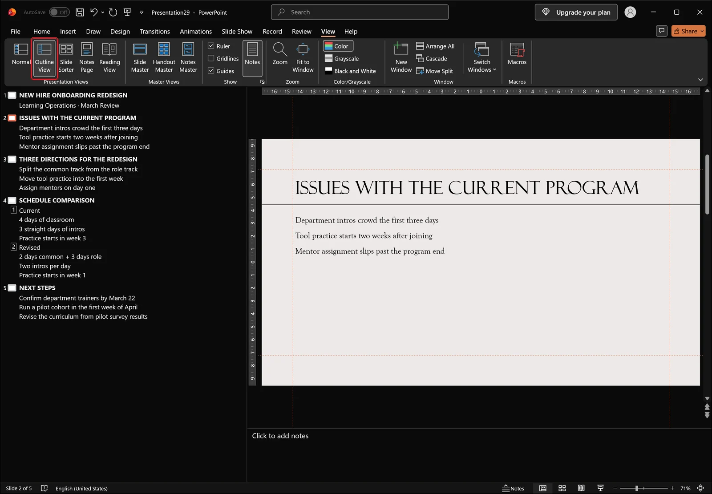Viewport: 712px width, 494px height.
Task: Open account profile icon
Action: click(x=630, y=12)
